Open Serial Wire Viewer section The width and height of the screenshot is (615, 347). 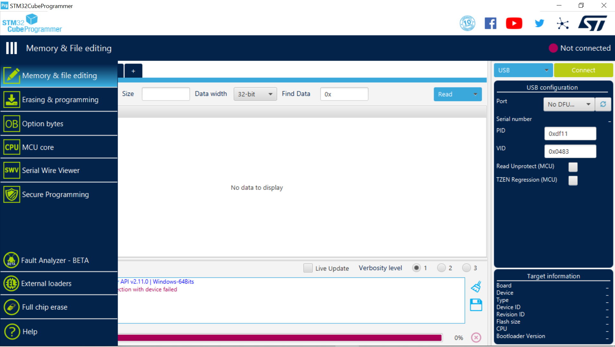tap(59, 170)
